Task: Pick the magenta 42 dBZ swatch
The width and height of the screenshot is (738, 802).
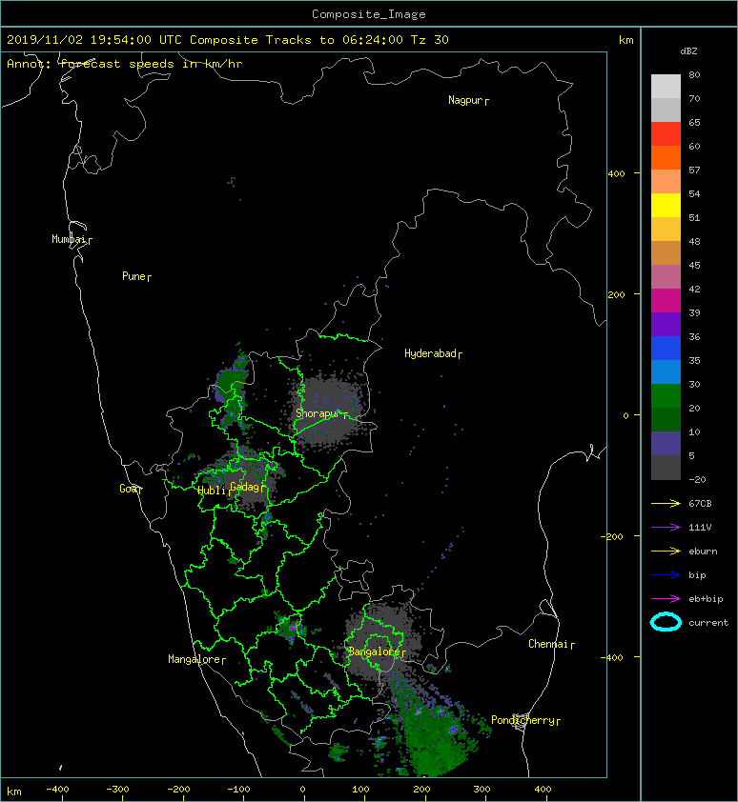Action: pyautogui.click(x=666, y=300)
